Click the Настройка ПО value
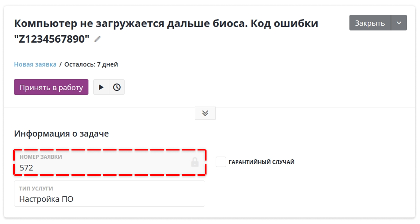Viewport: 420px width, 224px height. click(x=46, y=199)
